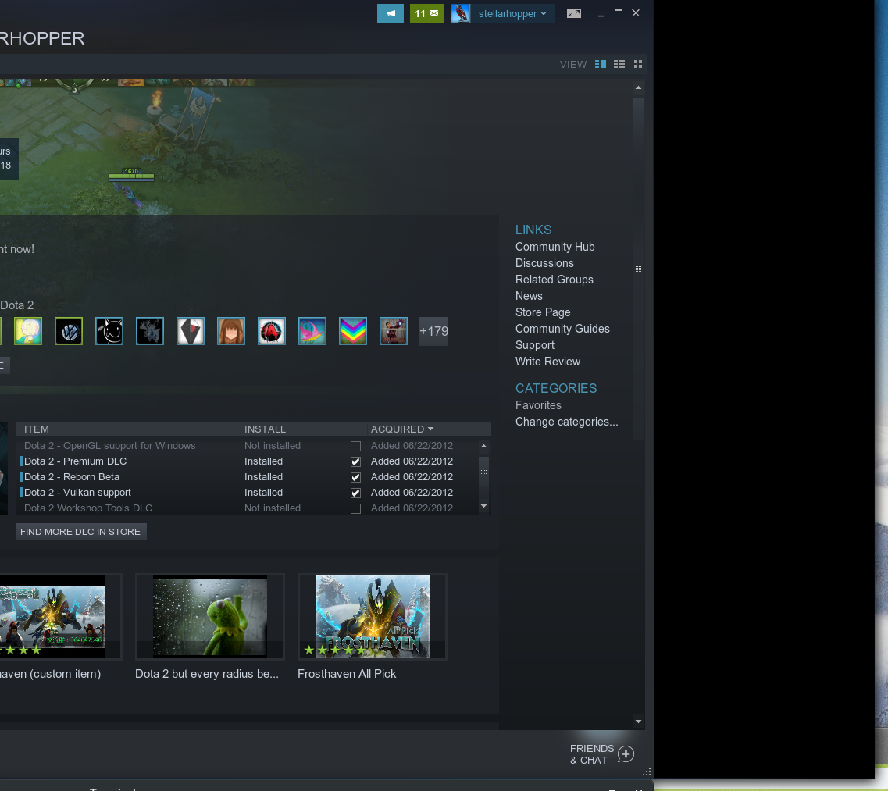Disable the Dota 2 - Vulkan support checkbox
Screen dimensions: 888x791
click(x=355, y=493)
